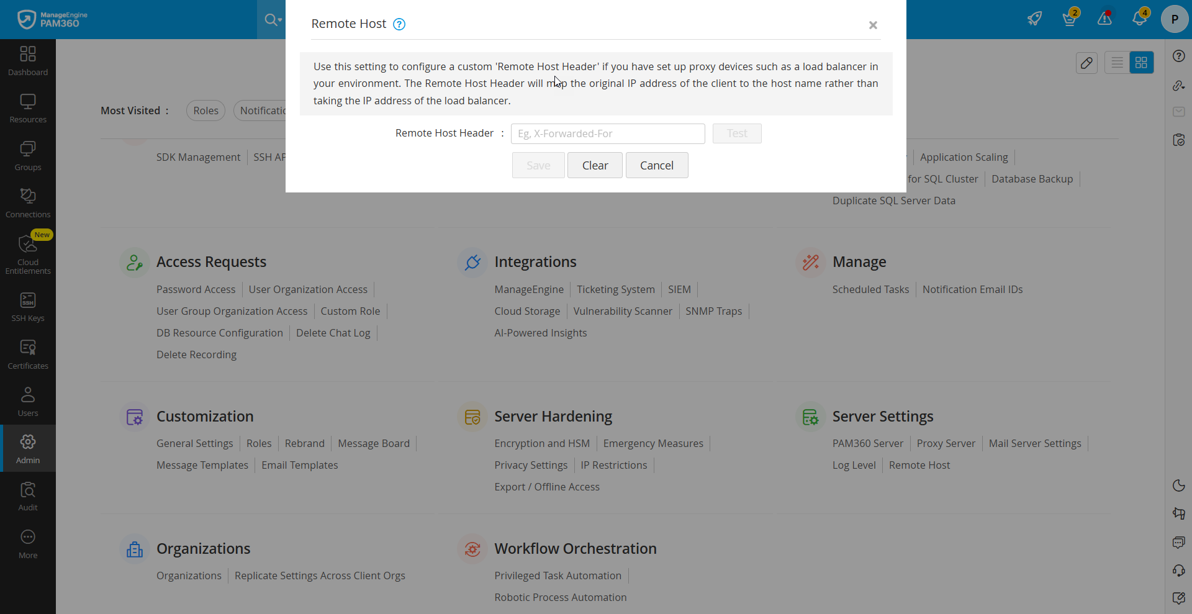Switch to grid view layout

pyautogui.click(x=1141, y=63)
